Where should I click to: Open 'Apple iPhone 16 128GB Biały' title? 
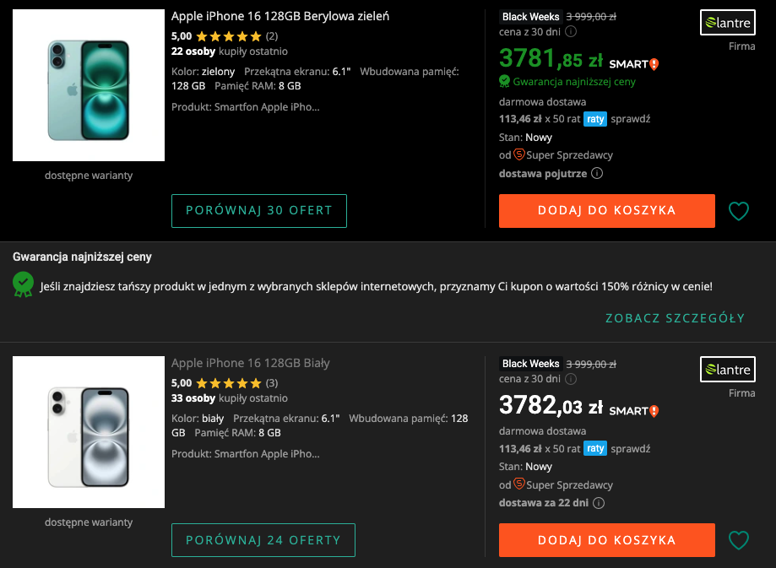[251, 363]
